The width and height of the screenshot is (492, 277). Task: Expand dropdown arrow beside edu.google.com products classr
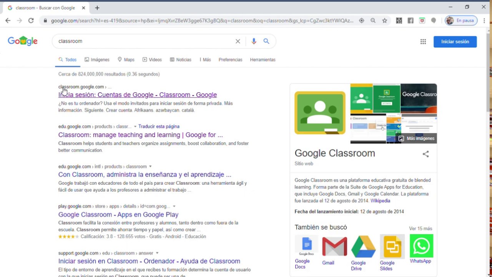(135, 127)
